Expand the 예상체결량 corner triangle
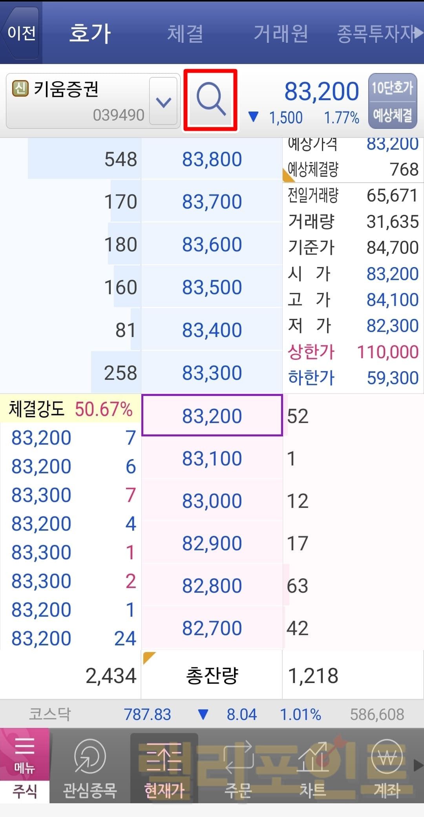 click(289, 176)
